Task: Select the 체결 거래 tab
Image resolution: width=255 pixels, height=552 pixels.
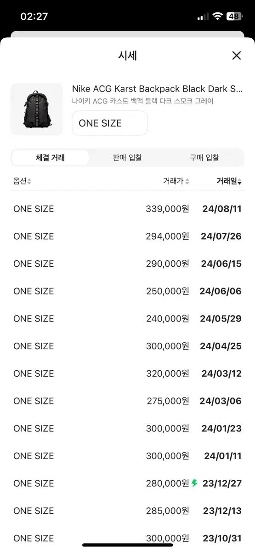Action: pos(50,158)
